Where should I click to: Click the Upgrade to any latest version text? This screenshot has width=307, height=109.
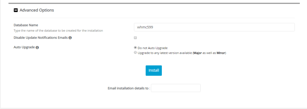pos(165,53)
